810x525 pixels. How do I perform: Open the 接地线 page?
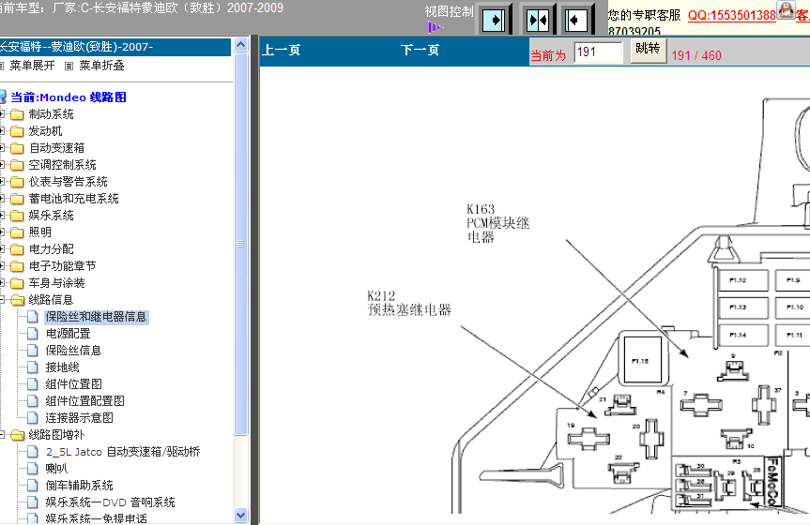coord(63,367)
